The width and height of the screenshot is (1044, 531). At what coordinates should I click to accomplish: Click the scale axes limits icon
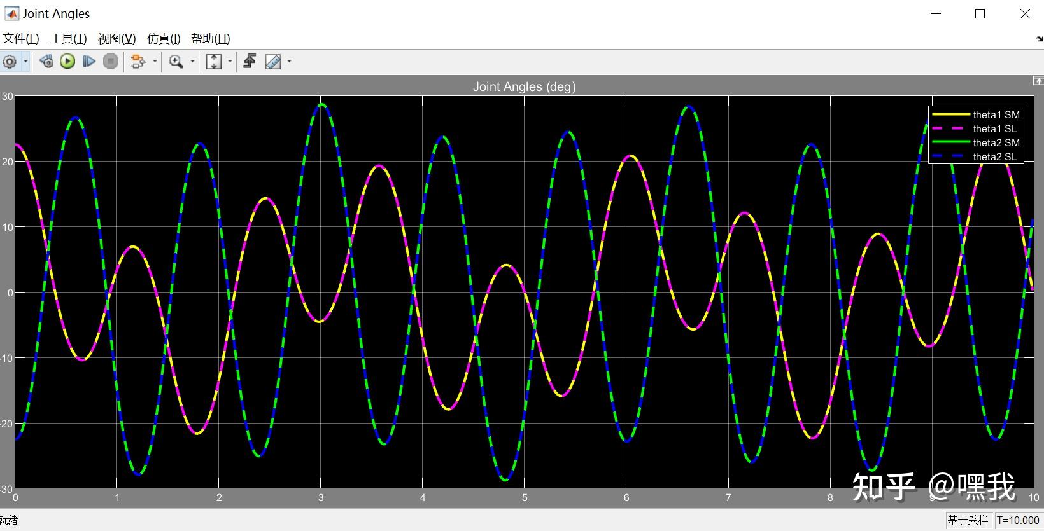[214, 62]
